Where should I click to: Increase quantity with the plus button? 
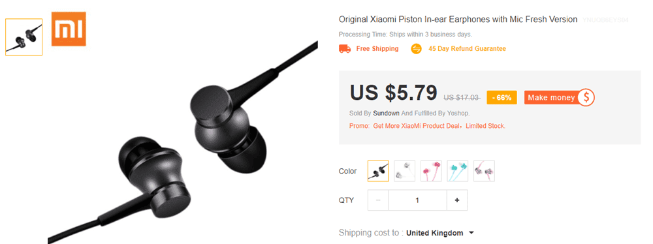pos(457,200)
